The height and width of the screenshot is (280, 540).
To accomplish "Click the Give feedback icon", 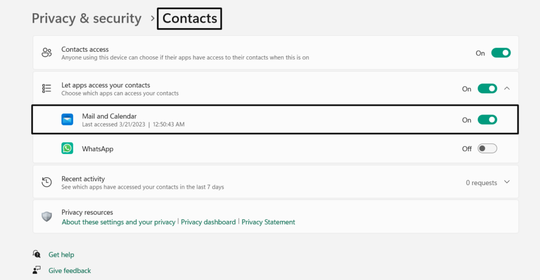I will [36, 271].
